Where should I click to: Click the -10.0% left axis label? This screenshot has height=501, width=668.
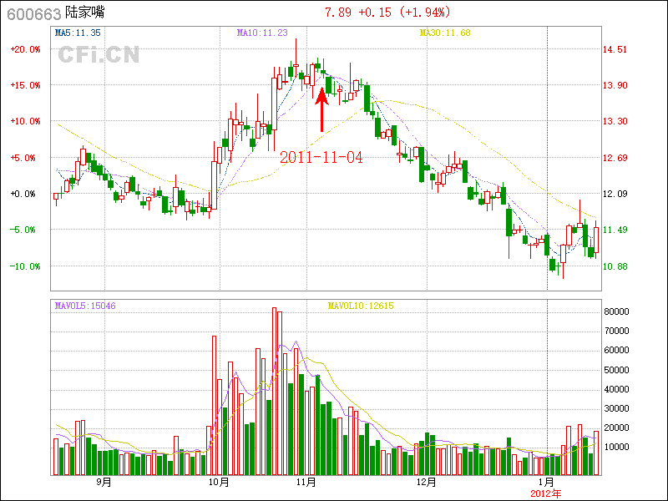click(25, 266)
